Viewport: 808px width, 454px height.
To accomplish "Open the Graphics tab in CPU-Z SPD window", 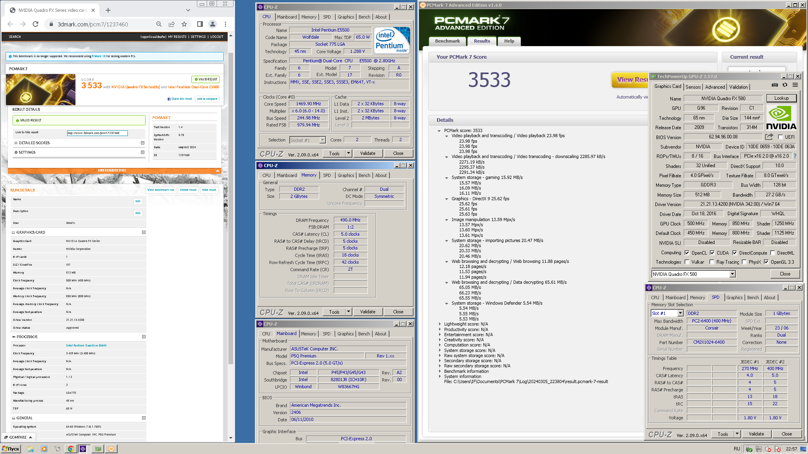I will (734, 298).
